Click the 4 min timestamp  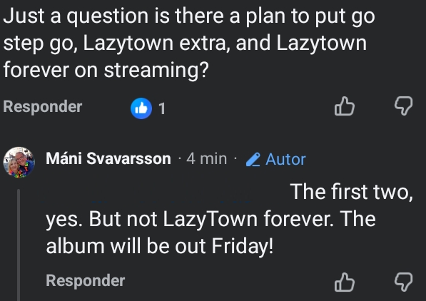pos(206,158)
